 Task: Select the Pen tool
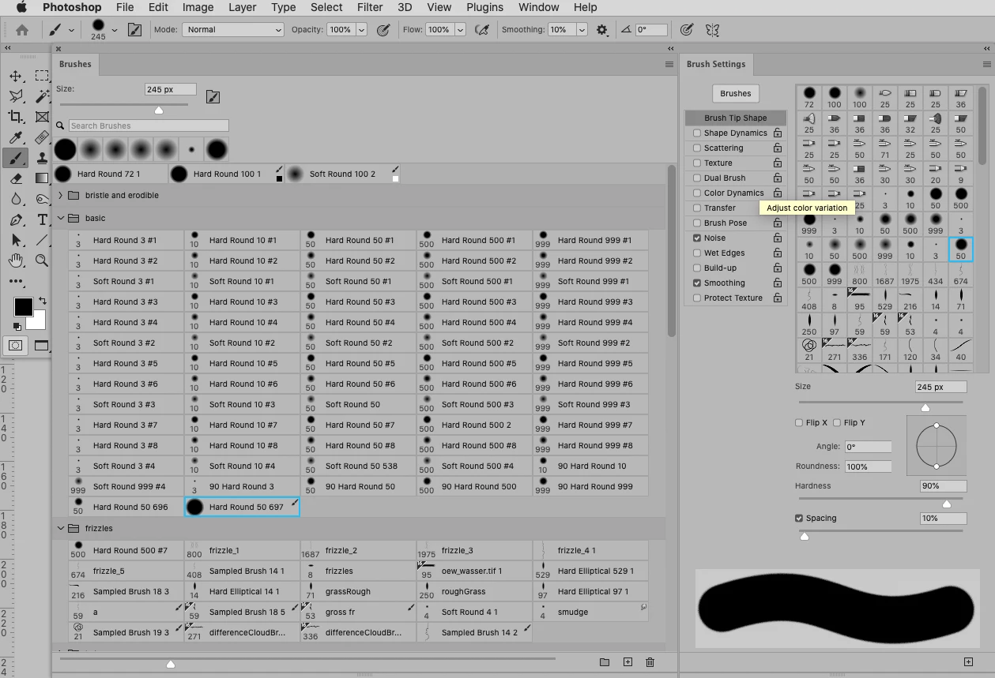tap(15, 219)
